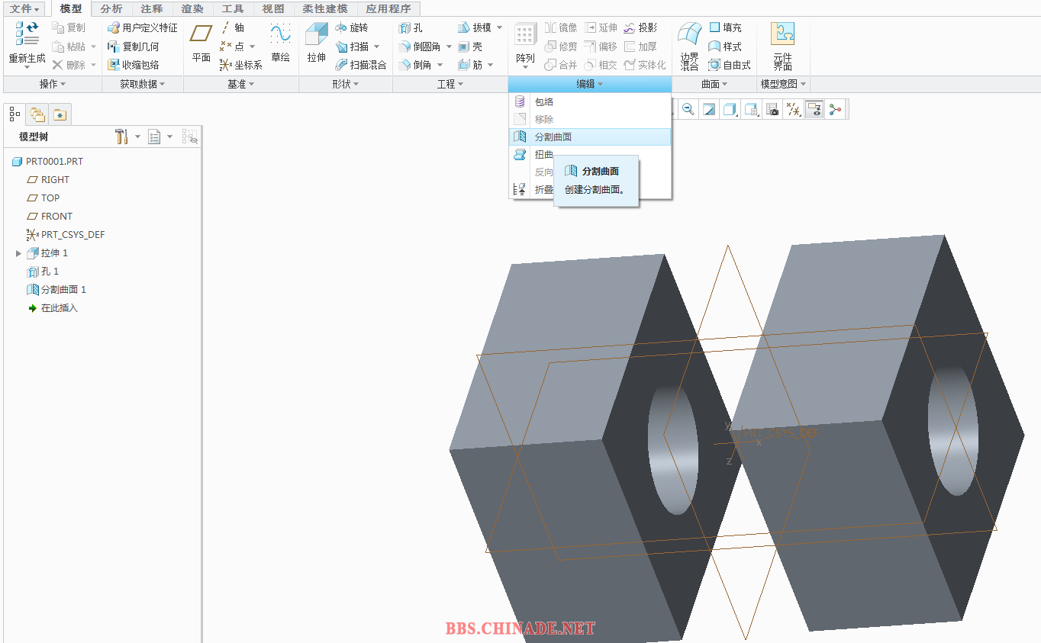Screen dimensions: 1041x643
Task: Click the 孔 (Hole) tool in ribbon
Action: click(x=411, y=27)
